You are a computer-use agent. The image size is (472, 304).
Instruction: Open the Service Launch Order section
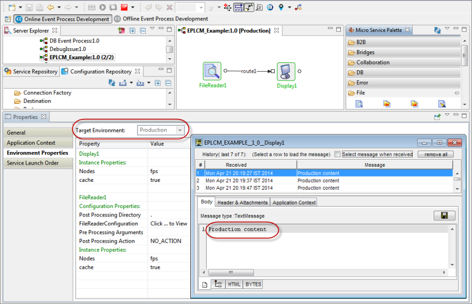(38, 163)
